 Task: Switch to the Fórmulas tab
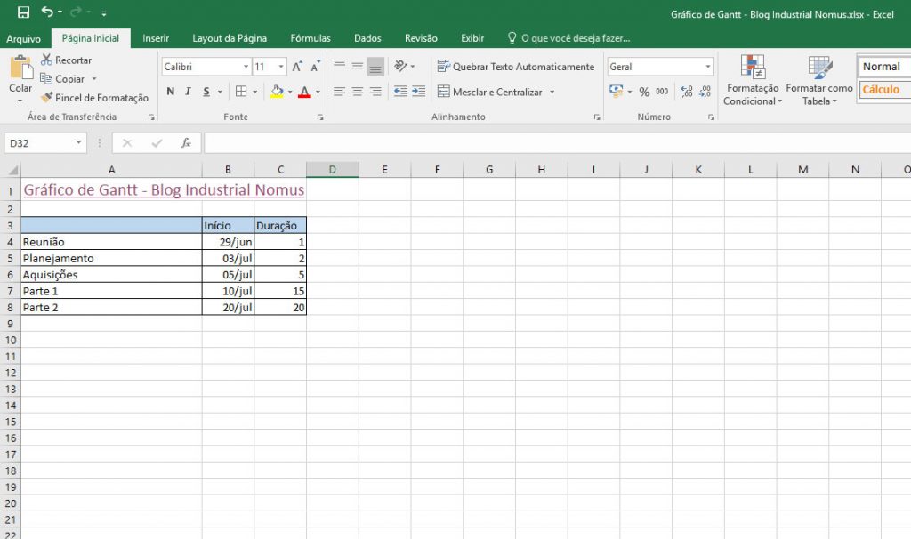(310, 38)
